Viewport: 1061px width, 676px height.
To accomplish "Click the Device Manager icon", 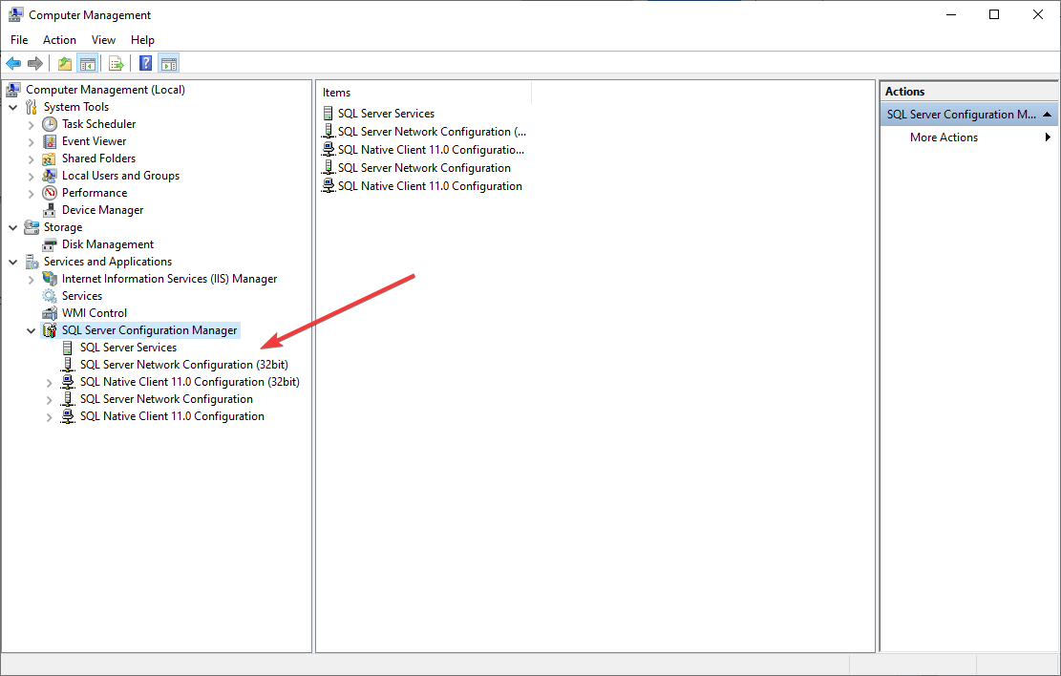I will [x=50, y=210].
